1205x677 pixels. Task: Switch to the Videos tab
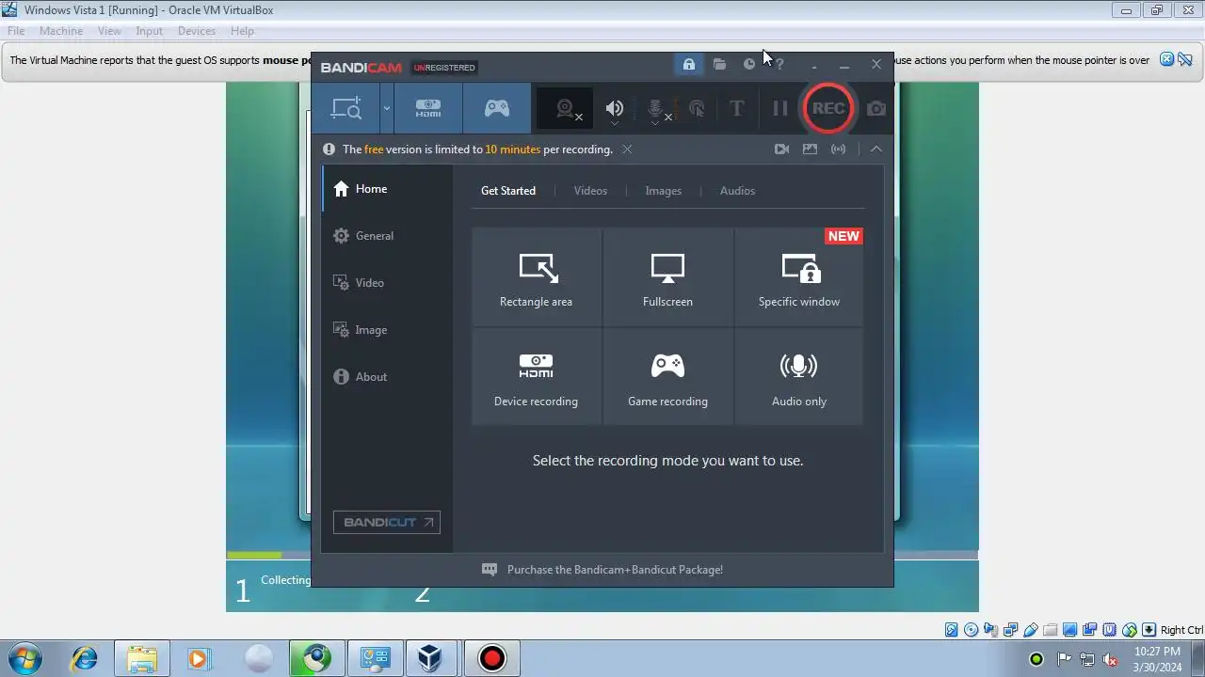(590, 191)
